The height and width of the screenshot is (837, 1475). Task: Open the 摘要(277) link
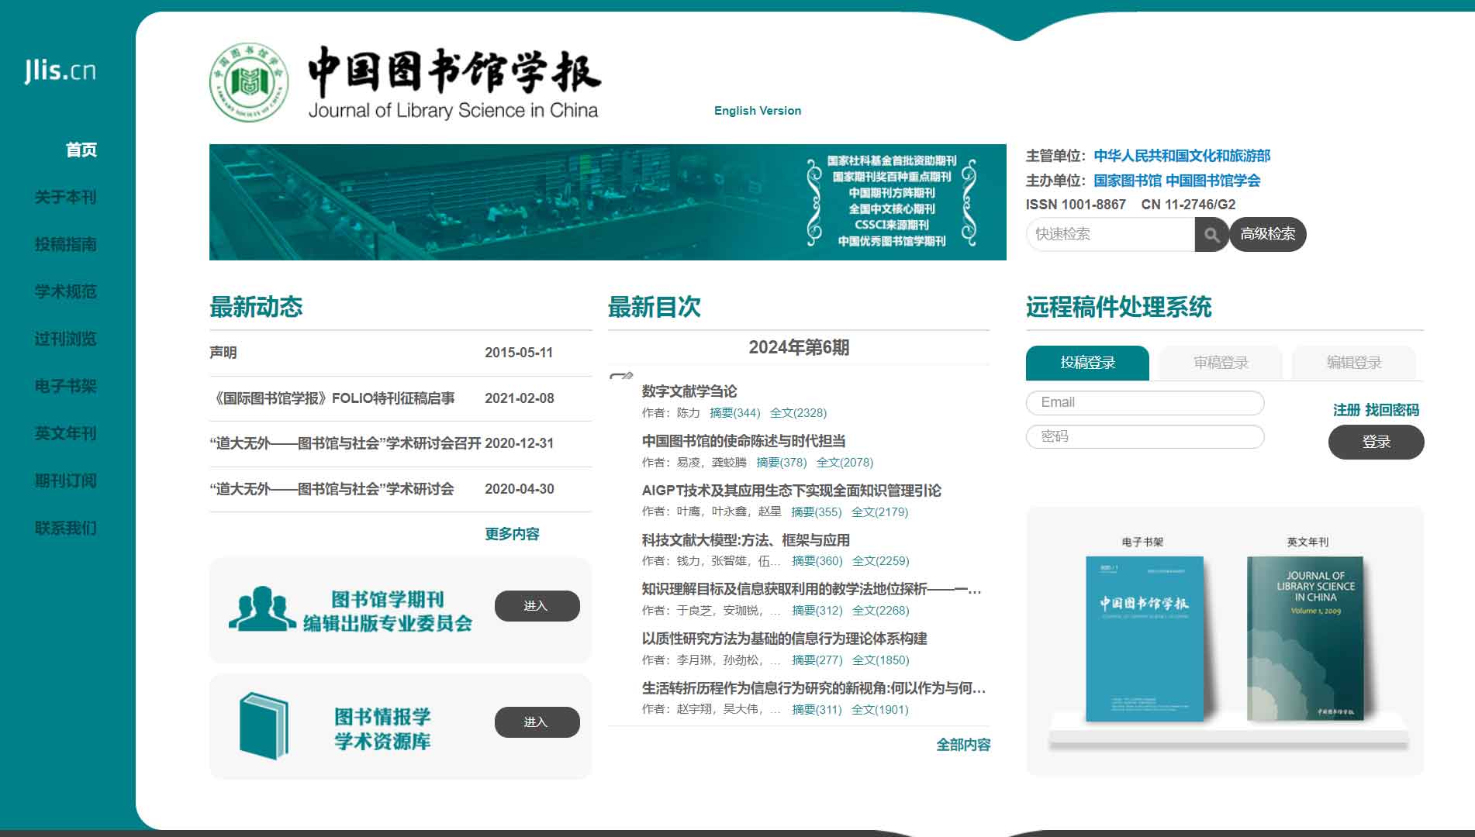tap(817, 660)
